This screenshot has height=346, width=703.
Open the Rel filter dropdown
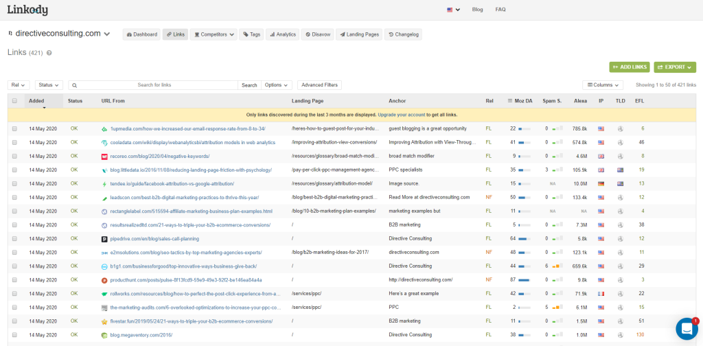19,85
